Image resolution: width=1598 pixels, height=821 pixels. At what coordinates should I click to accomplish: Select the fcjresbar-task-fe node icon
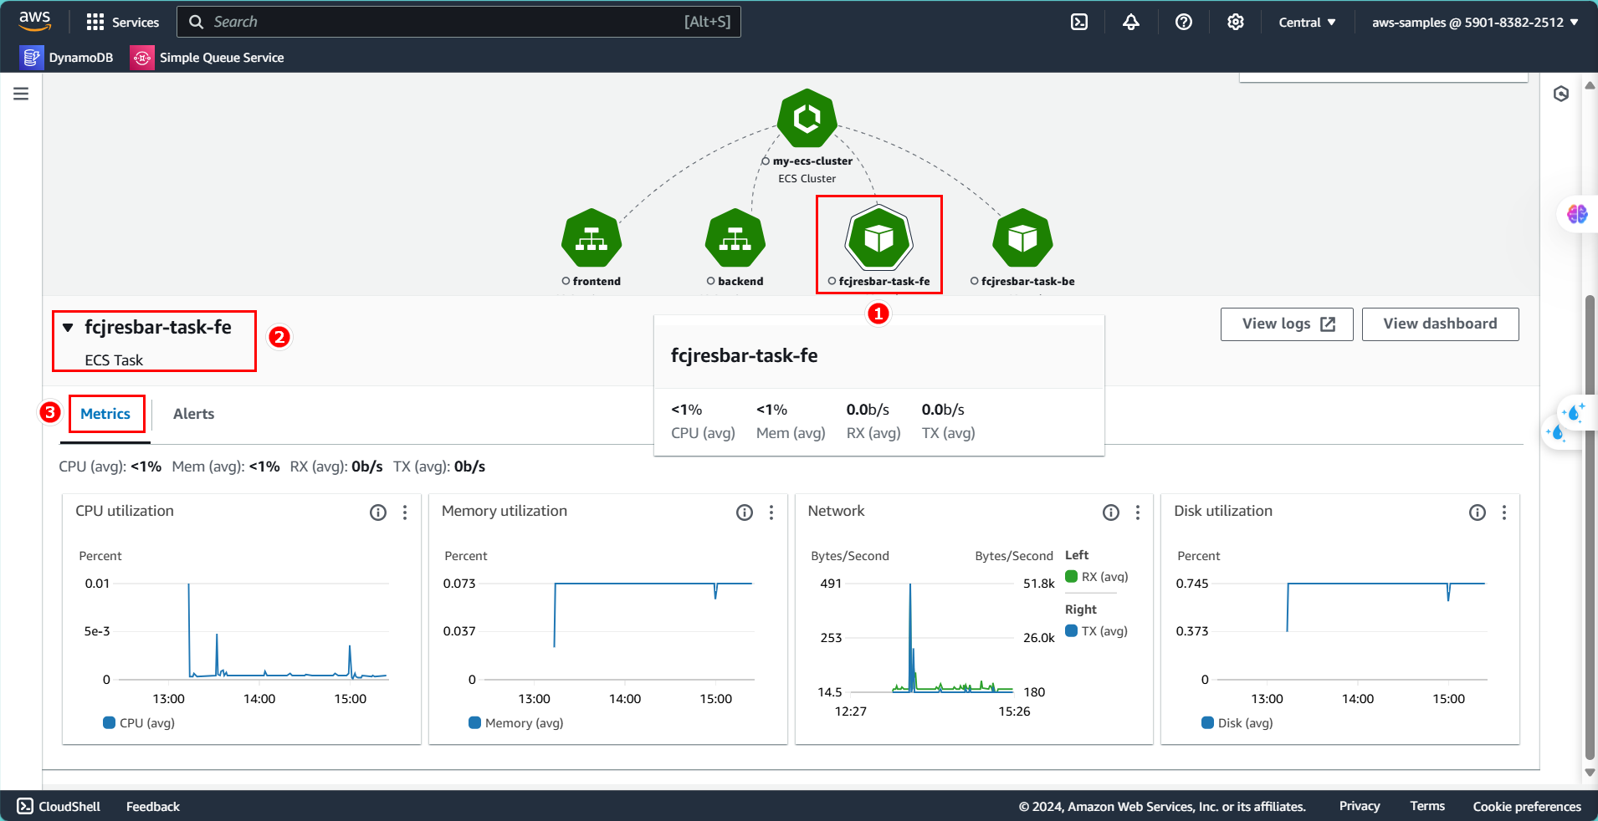(x=878, y=238)
